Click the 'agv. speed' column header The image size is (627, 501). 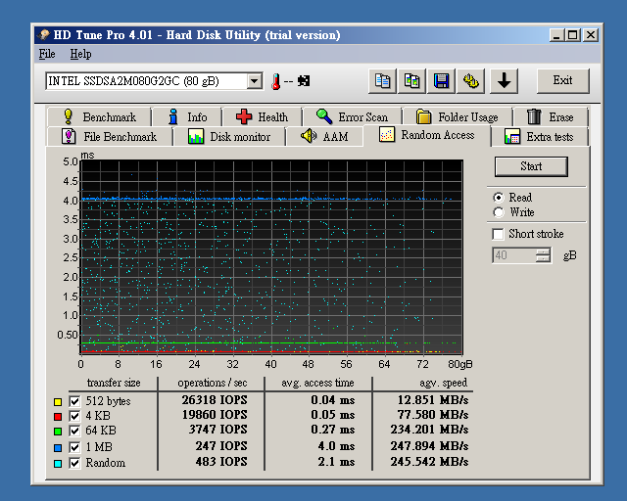tap(443, 383)
